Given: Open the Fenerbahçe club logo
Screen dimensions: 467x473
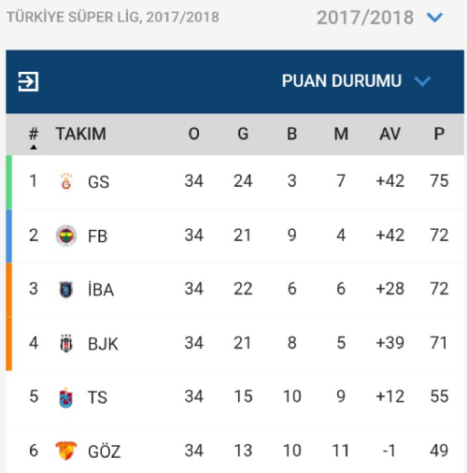Looking at the screenshot, I should coord(66,236).
